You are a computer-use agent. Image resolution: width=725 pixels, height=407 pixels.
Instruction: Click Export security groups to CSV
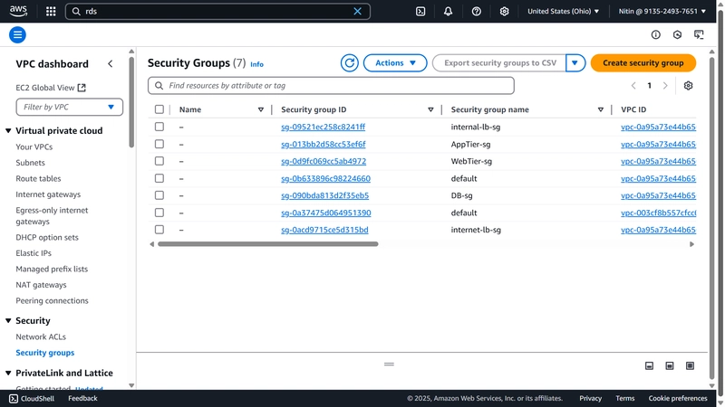click(499, 62)
